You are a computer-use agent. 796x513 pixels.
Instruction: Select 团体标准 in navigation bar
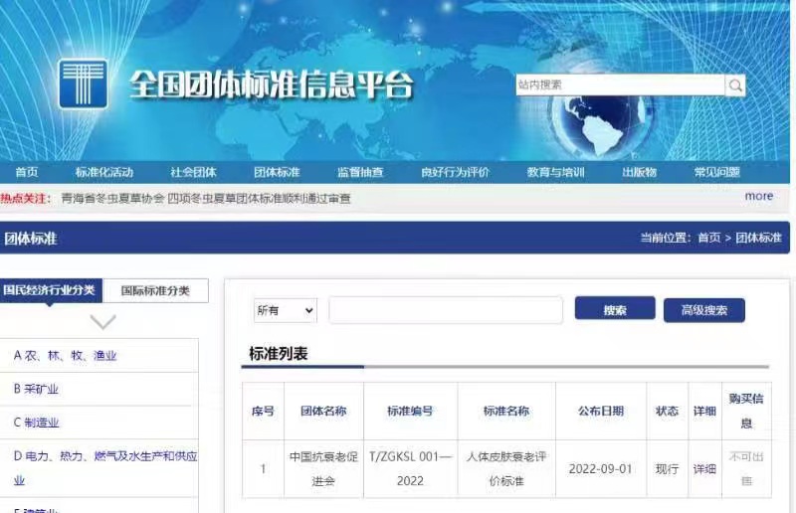pyautogui.click(x=277, y=172)
